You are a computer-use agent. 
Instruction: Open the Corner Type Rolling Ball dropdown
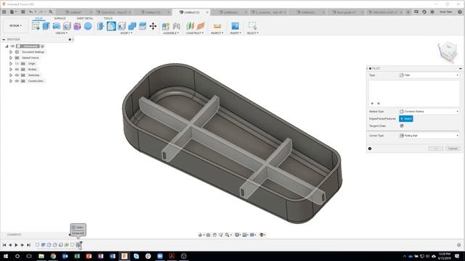[429, 136]
